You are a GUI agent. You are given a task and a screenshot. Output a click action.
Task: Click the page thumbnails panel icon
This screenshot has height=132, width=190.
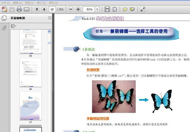[x=4, y=18]
